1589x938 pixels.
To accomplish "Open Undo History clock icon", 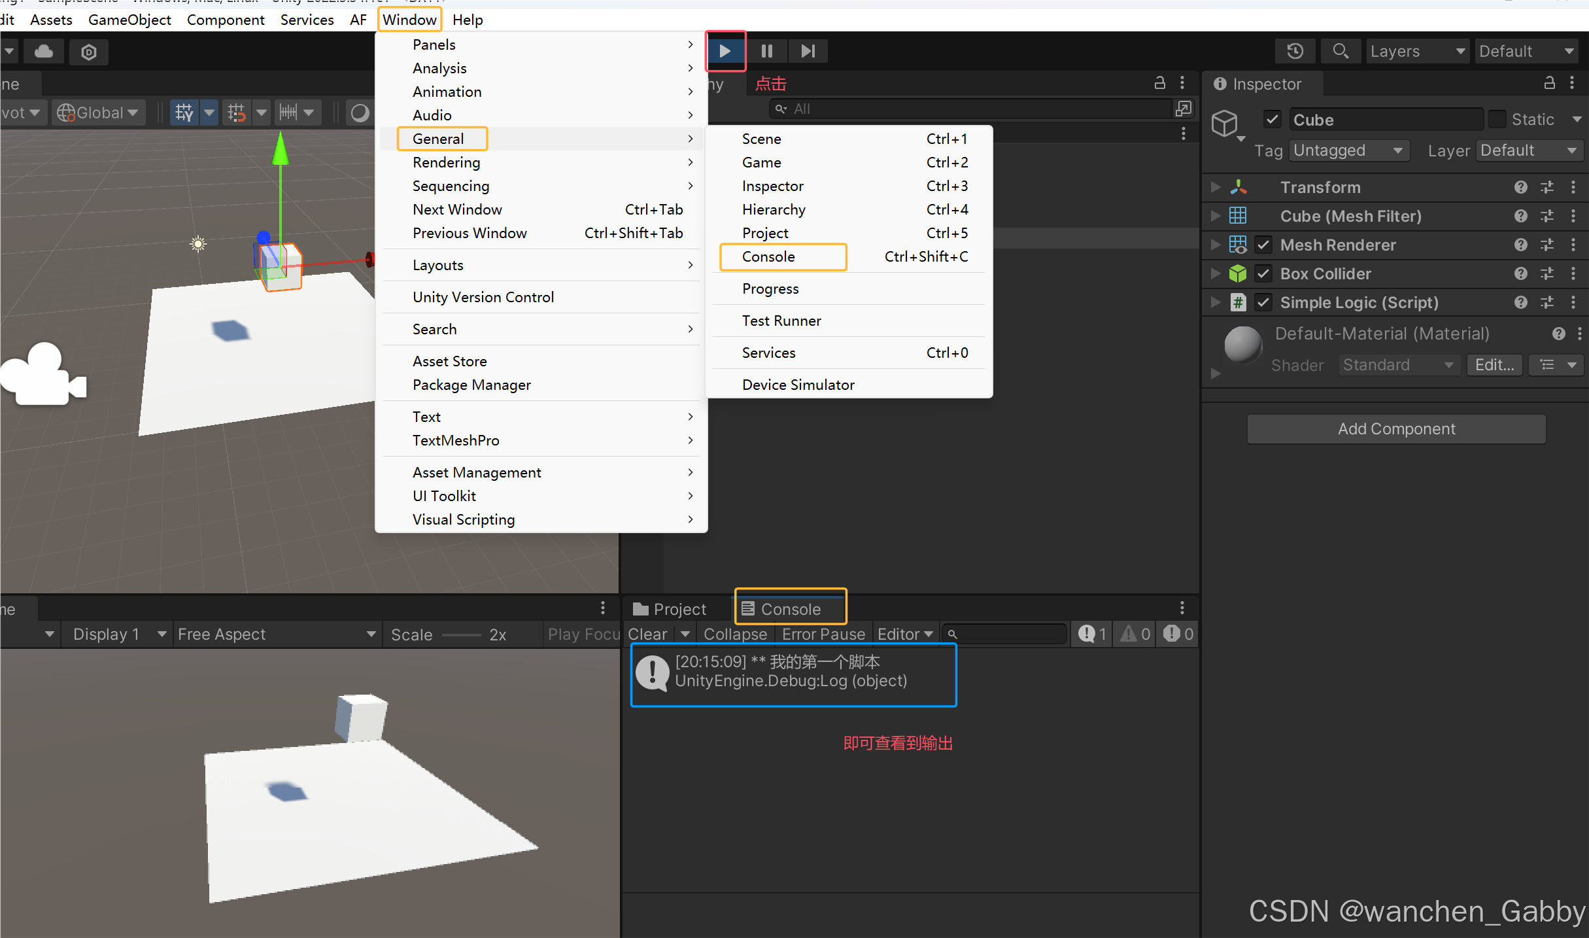I will click(x=1295, y=51).
